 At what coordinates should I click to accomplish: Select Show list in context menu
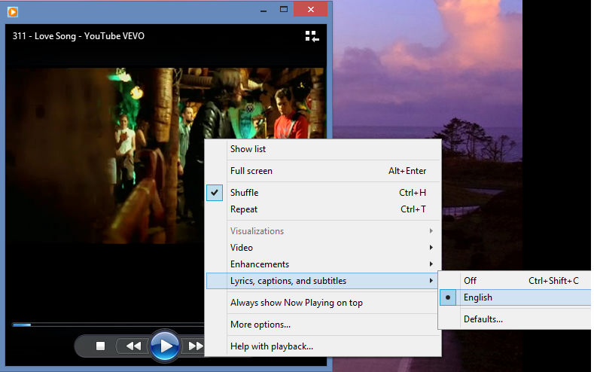(x=324, y=149)
